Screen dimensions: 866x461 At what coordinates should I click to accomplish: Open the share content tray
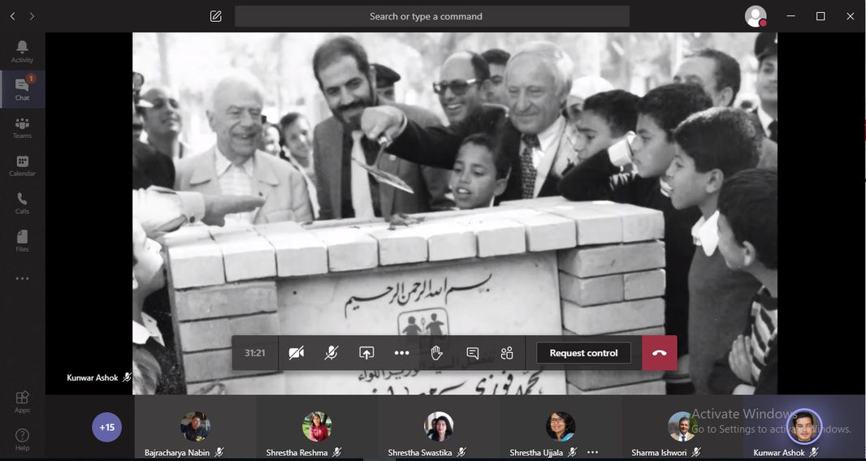point(366,353)
